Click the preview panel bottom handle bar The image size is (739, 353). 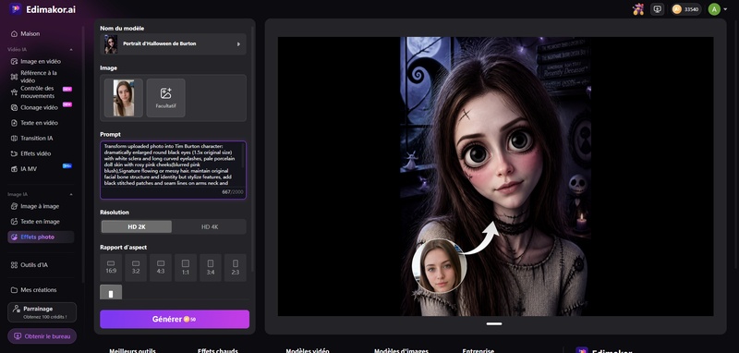tap(494, 323)
